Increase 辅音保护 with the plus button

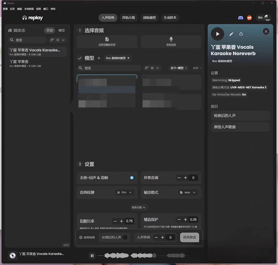(185, 219)
